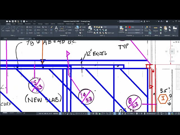The height and width of the screenshot is (135, 180).
Task: Open Layer Properties manager
Action: (x=90, y=29)
